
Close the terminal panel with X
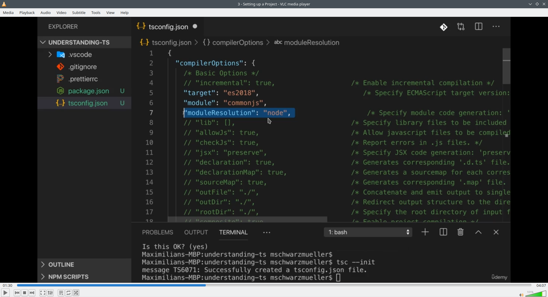coord(496,232)
